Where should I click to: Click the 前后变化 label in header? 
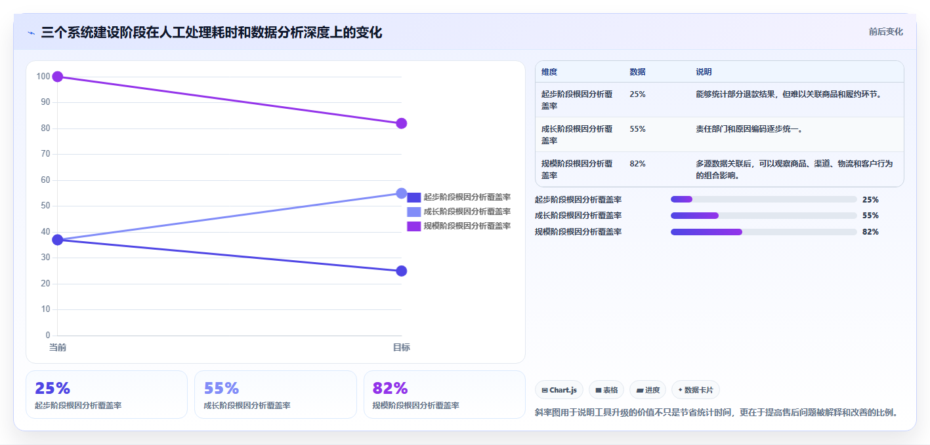pos(885,31)
